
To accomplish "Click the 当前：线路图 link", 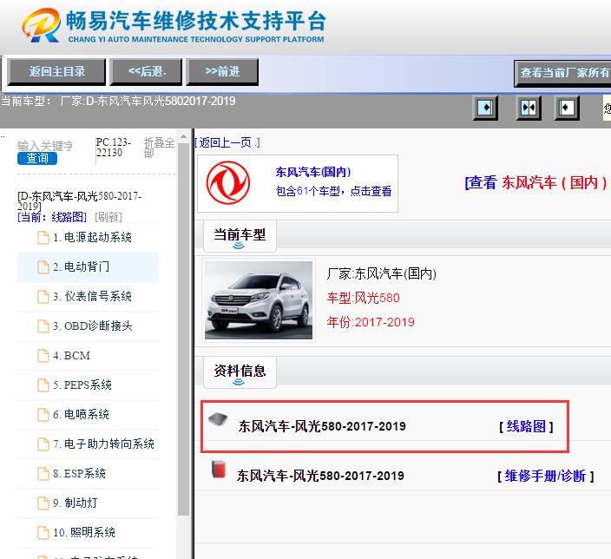I will coord(52,217).
